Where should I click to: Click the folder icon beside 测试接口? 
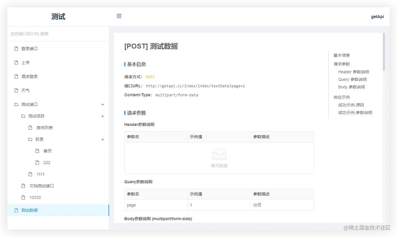(16, 104)
